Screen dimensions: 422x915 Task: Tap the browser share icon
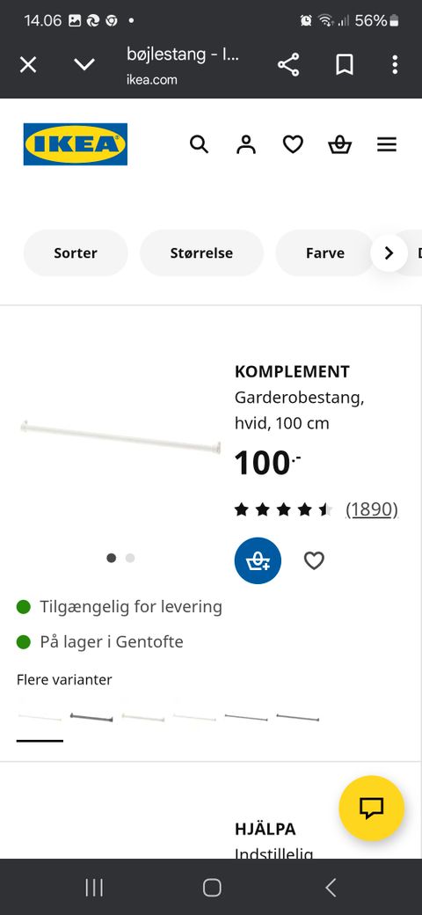[288, 65]
